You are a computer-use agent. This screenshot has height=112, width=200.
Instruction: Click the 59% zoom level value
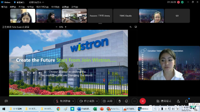61,27
